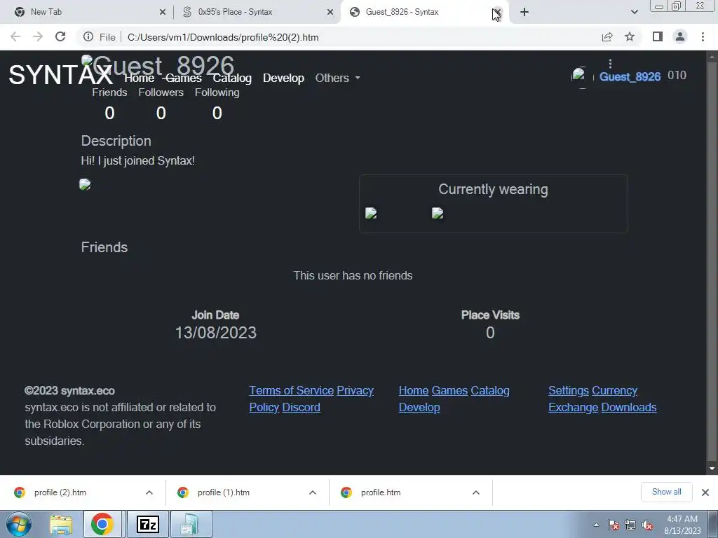718x538 pixels.
Task: Close the downloads bar
Action: 705,492
